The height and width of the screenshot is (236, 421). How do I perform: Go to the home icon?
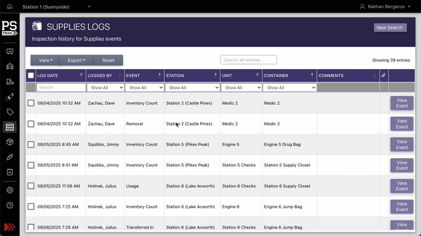point(9,6)
